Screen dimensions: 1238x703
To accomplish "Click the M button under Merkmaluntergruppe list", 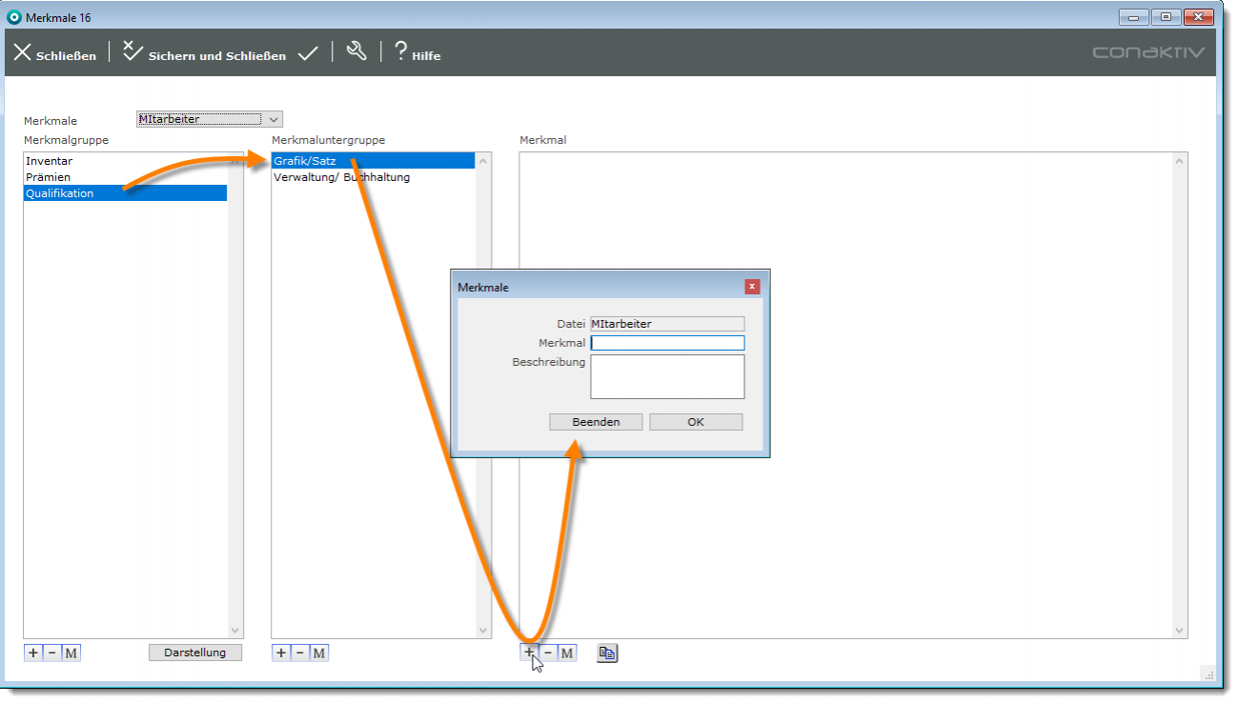I will tap(319, 653).
